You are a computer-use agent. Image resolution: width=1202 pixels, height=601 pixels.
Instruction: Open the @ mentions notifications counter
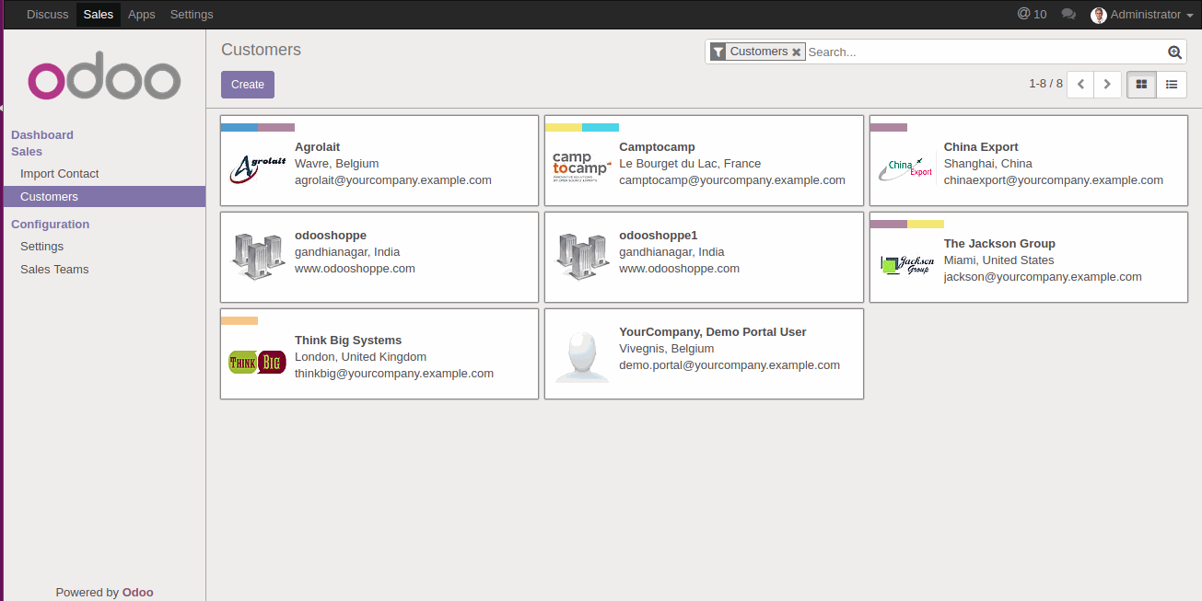pyautogui.click(x=1032, y=15)
